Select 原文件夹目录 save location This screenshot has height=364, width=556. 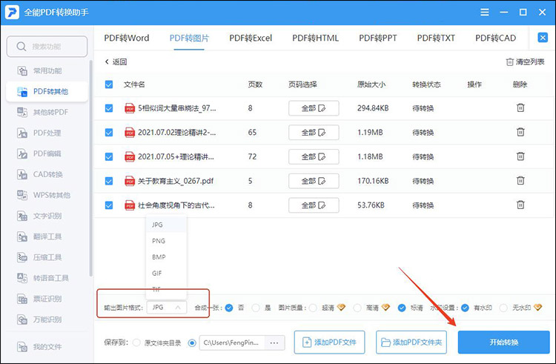tap(136, 343)
